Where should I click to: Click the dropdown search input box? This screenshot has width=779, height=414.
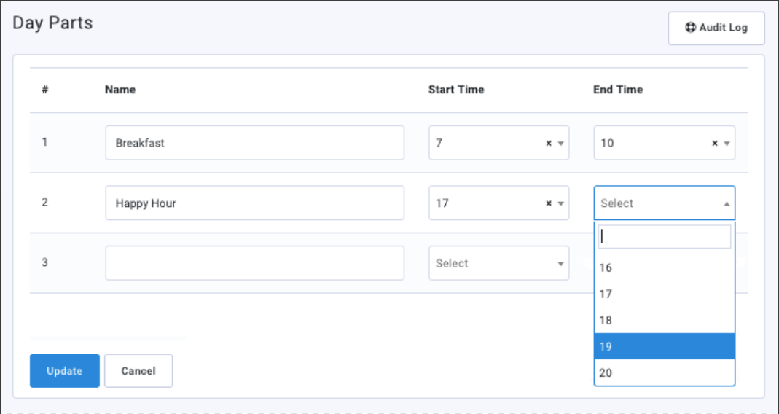664,237
